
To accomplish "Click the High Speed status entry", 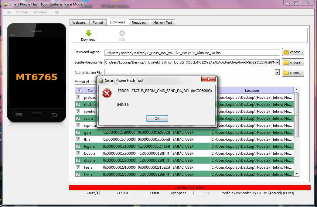I will point(178,193).
